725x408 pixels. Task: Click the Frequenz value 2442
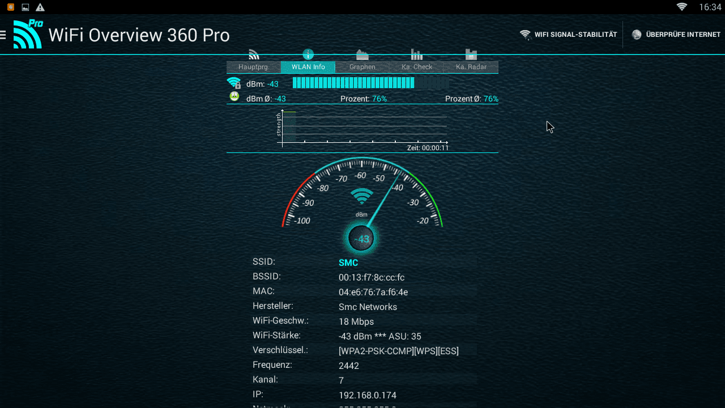click(x=349, y=366)
